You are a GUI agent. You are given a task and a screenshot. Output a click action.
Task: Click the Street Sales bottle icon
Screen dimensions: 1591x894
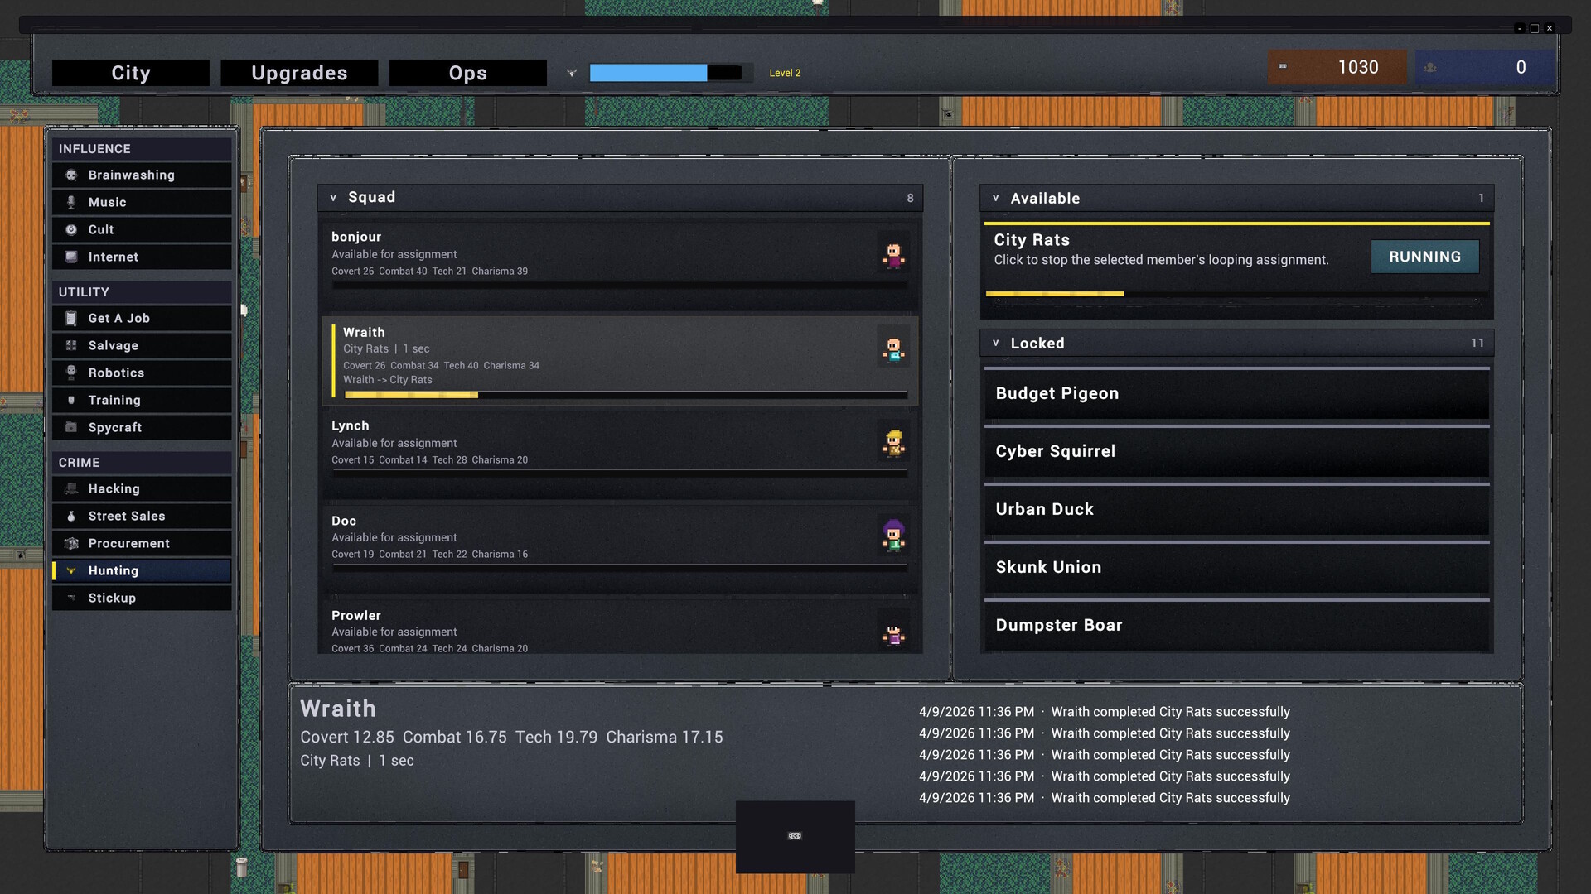coord(71,516)
